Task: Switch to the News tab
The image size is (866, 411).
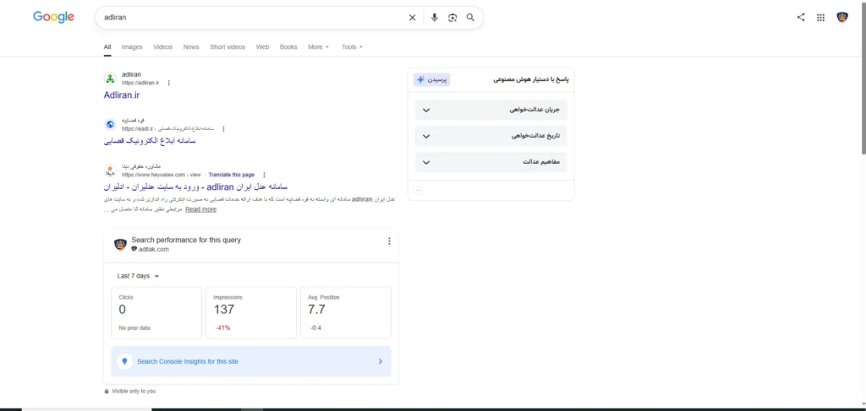Action: [x=191, y=47]
